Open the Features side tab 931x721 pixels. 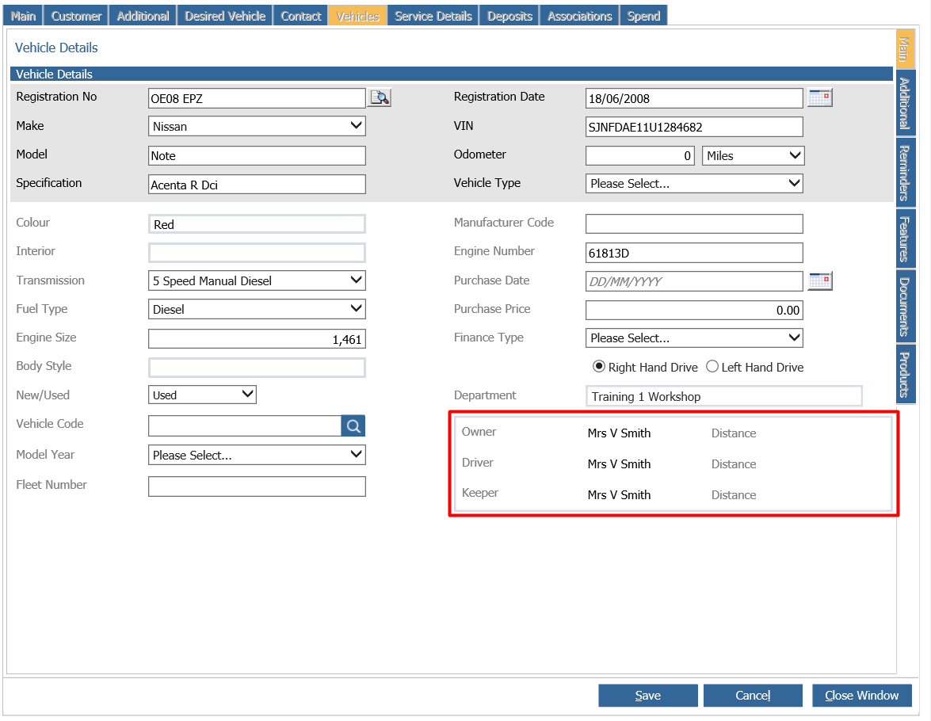(x=905, y=238)
